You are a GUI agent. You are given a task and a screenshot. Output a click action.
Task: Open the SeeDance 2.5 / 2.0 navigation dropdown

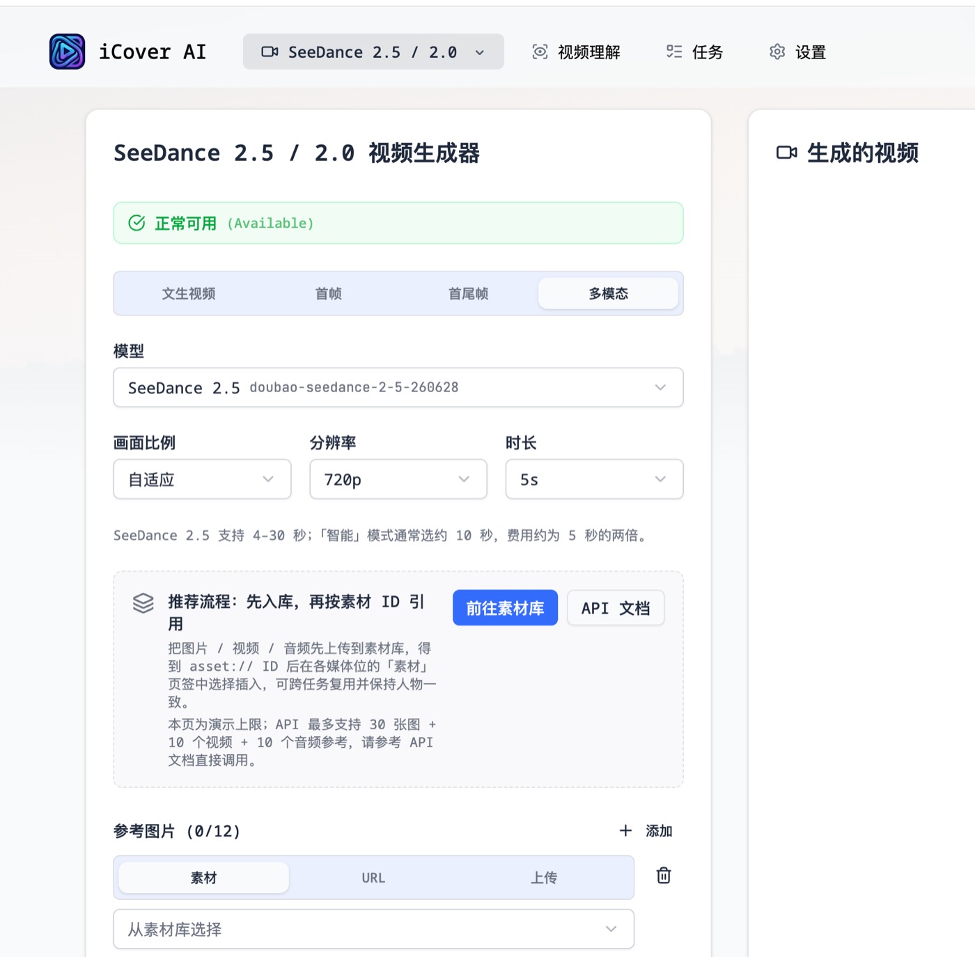pyautogui.click(x=373, y=52)
